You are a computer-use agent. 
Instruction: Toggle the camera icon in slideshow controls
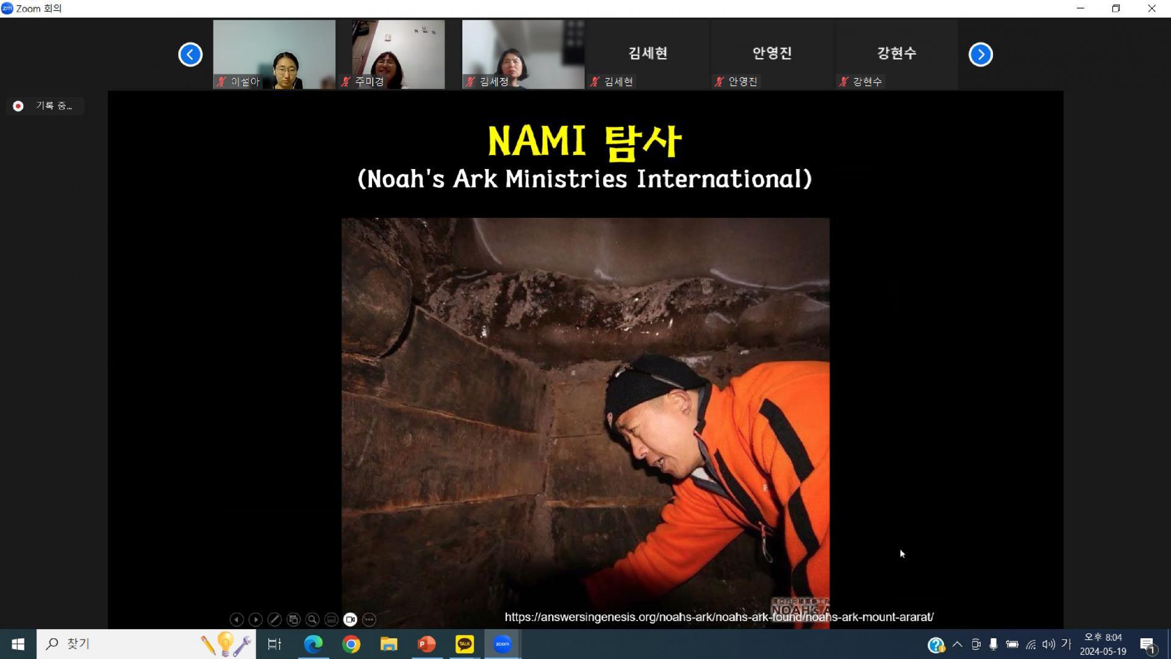[x=350, y=619]
